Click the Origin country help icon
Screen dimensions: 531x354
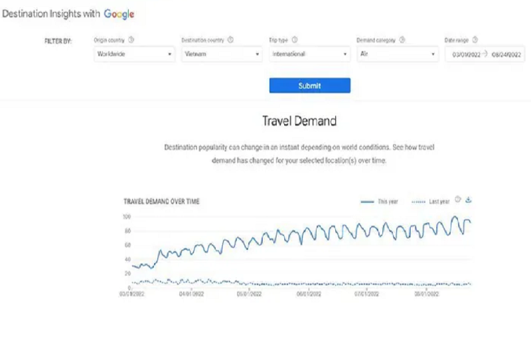pyautogui.click(x=131, y=40)
